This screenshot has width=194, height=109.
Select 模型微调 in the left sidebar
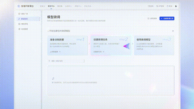pos(28,19)
